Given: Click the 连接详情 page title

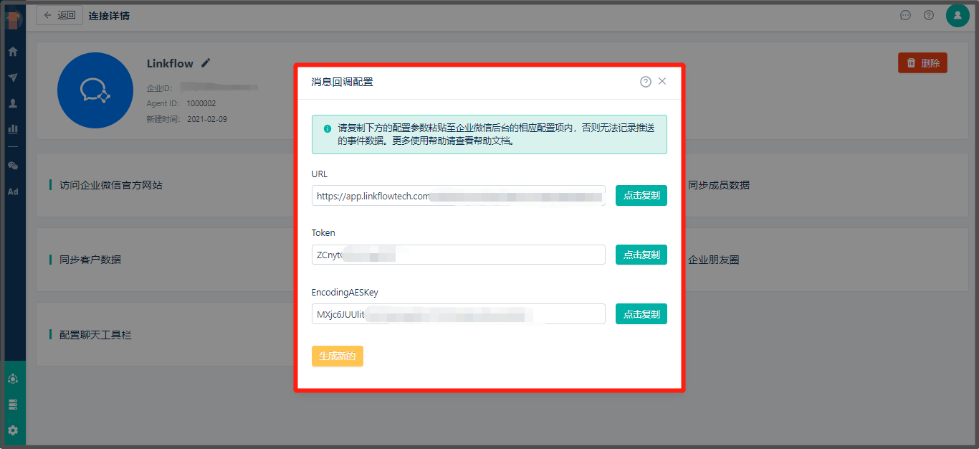Looking at the screenshot, I should (x=109, y=15).
